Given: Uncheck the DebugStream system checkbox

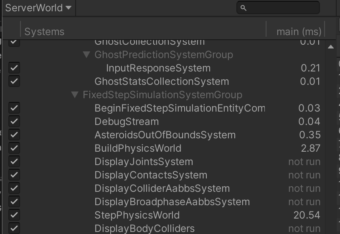Looking at the screenshot, I should pyautogui.click(x=14, y=122).
